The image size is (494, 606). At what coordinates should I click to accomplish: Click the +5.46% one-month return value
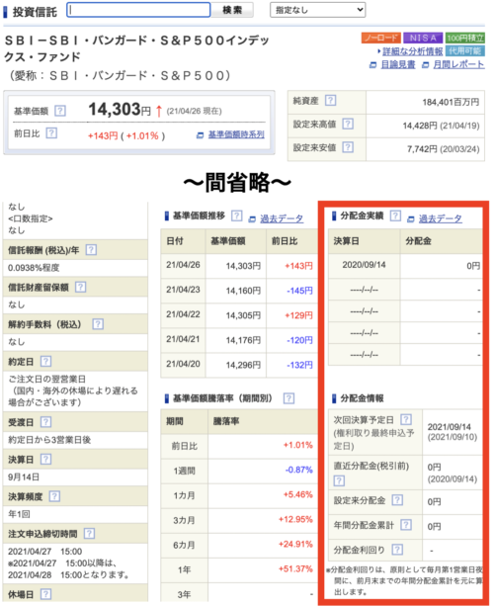pyautogui.click(x=297, y=494)
